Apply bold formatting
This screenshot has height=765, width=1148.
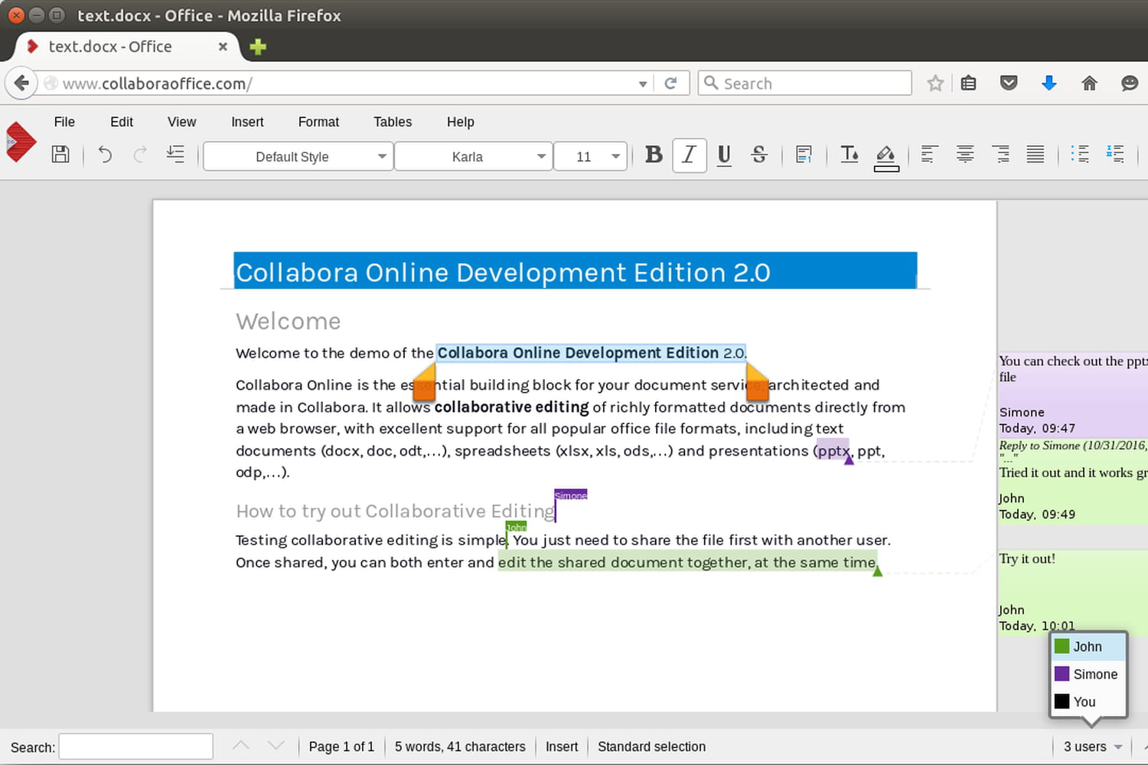(x=653, y=155)
